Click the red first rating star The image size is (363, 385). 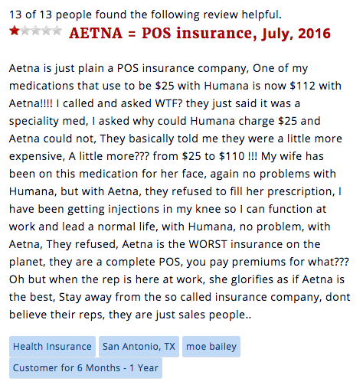pyautogui.click(x=15, y=31)
